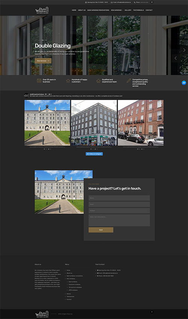Click the Send button on the form

click(x=101, y=230)
